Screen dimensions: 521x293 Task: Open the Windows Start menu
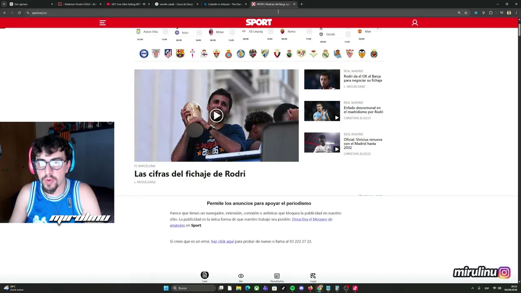pos(166,288)
